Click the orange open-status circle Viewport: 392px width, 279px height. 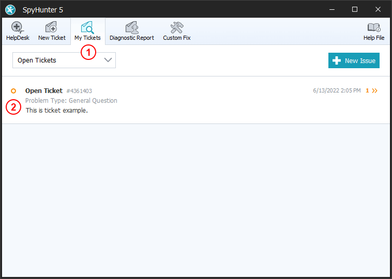pyautogui.click(x=13, y=91)
